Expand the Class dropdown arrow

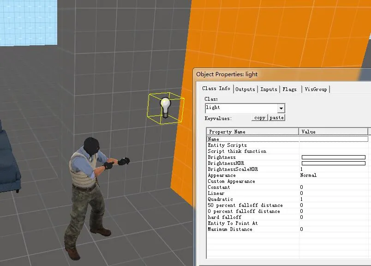coord(281,108)
